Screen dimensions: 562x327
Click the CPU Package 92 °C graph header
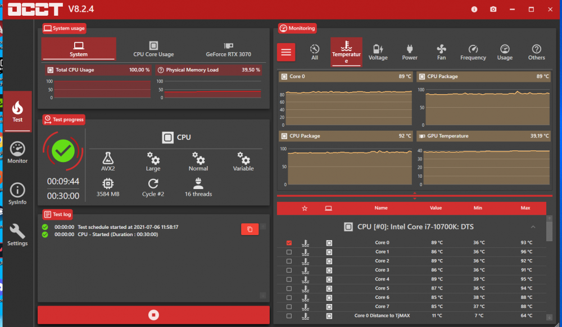[346, 136]
